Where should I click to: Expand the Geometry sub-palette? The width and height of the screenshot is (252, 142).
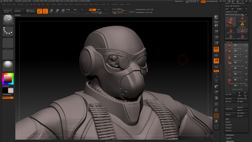pos(230,135)
